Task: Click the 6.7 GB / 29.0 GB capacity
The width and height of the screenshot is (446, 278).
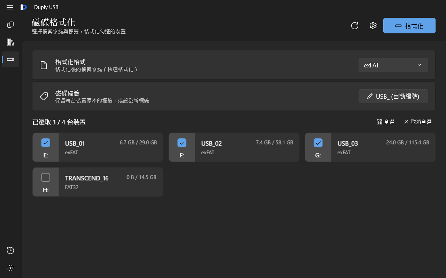Action: [138, 142]
